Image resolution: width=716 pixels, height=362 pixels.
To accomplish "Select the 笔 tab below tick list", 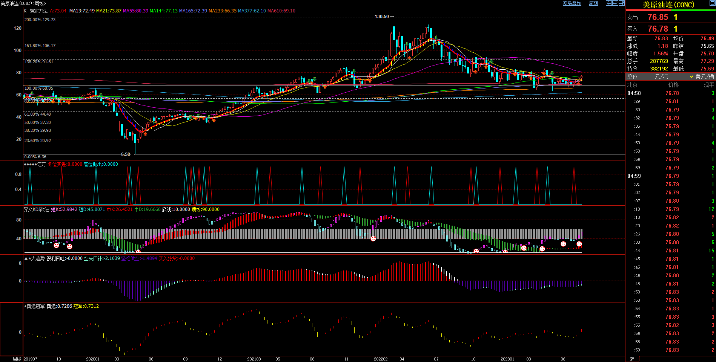I will [632, 359].
